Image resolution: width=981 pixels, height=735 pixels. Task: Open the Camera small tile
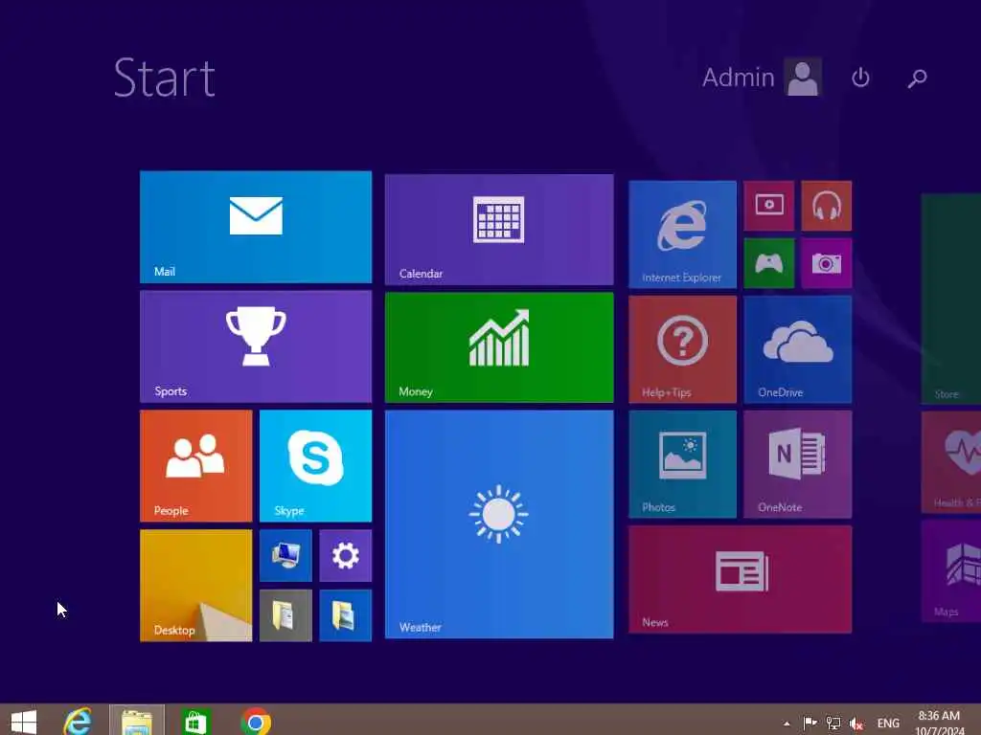coord(826,263)
